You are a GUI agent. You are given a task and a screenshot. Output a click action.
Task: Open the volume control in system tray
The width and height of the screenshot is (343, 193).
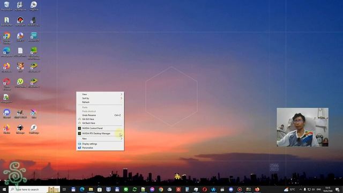[x=313, y=189]
